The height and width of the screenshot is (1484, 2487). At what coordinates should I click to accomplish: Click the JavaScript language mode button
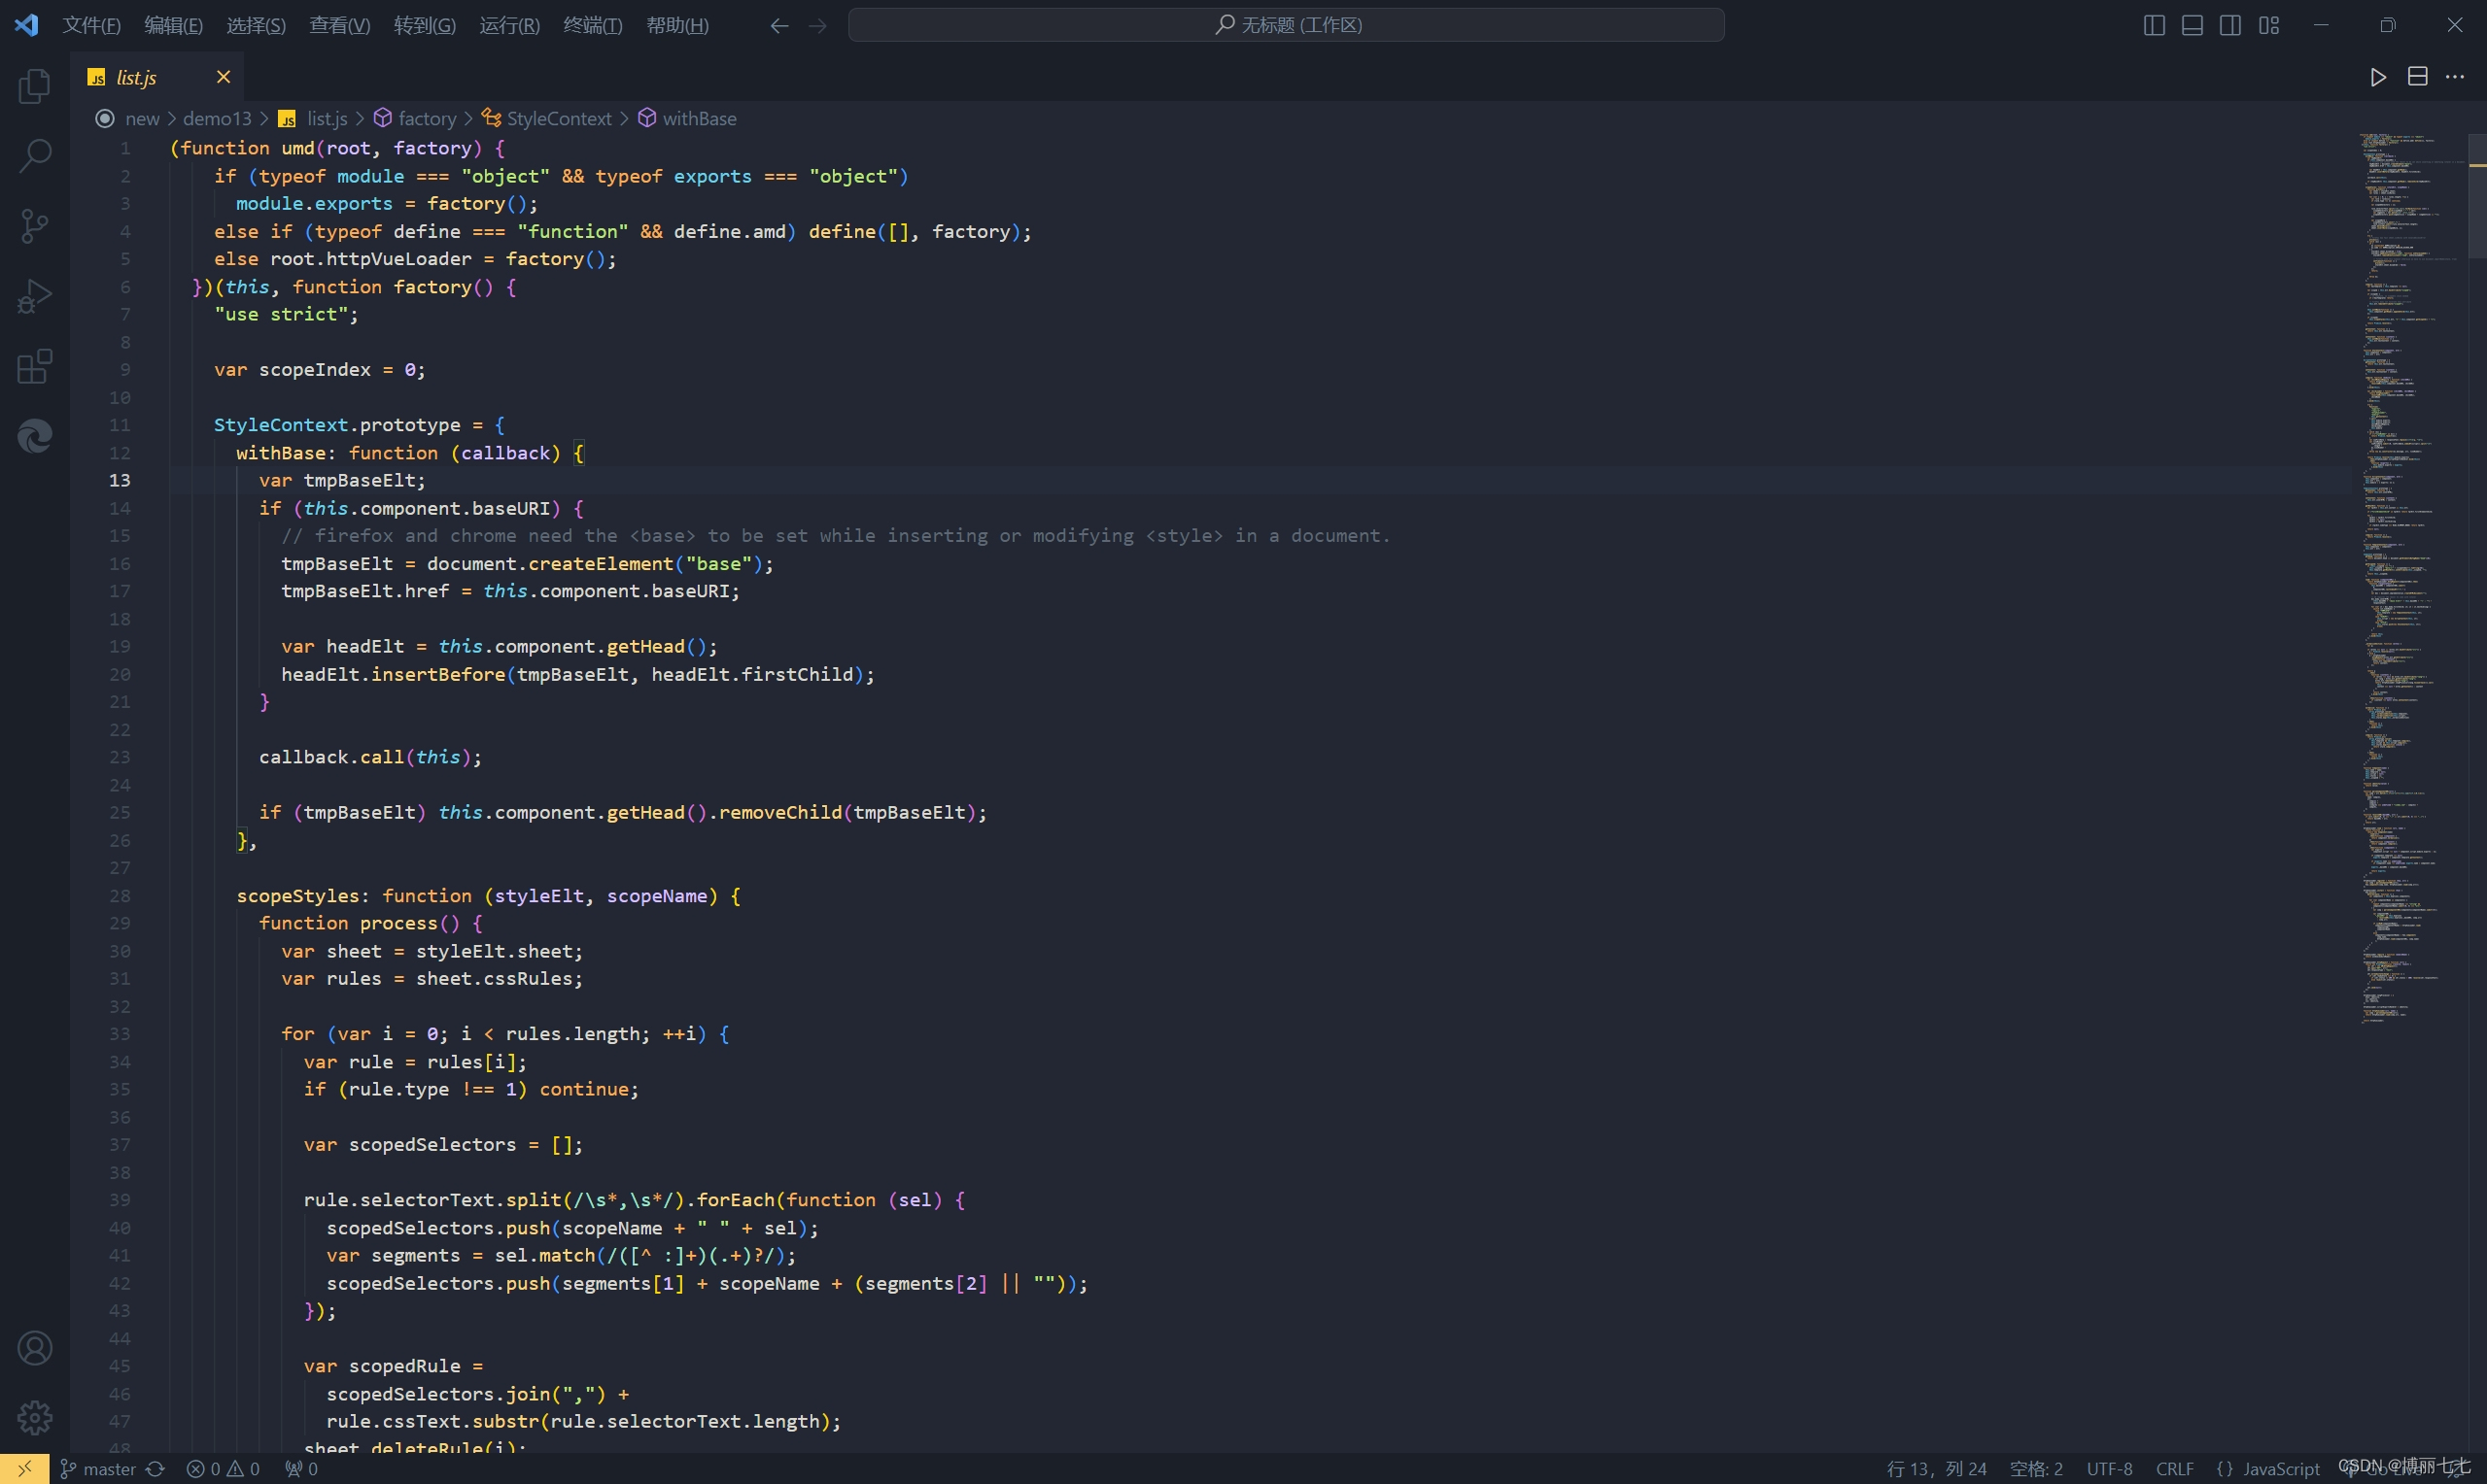pyautogui.click(x=2280, y=1469)
